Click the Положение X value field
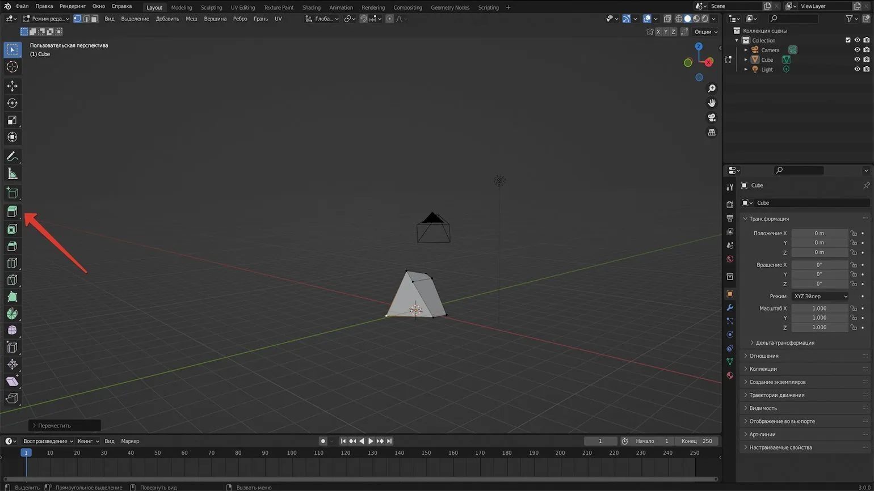 pos(819,233)
